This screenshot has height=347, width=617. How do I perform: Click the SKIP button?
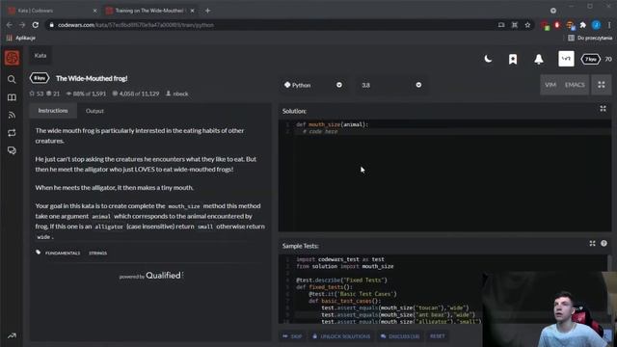(292, 336)
